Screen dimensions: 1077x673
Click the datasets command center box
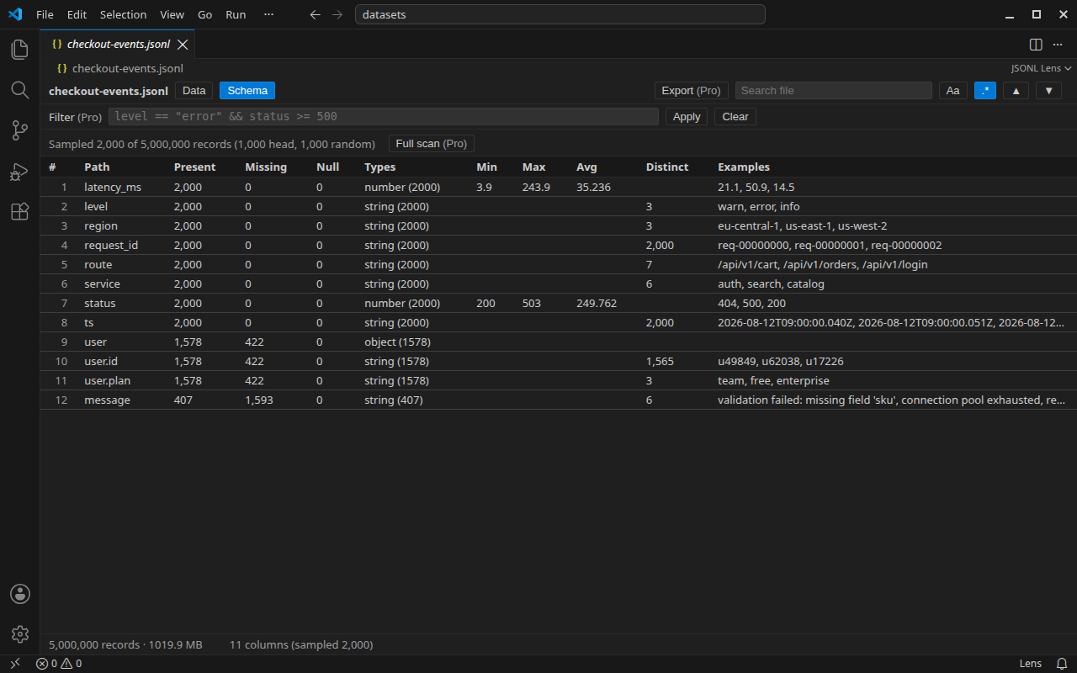[x=560, y=14]
